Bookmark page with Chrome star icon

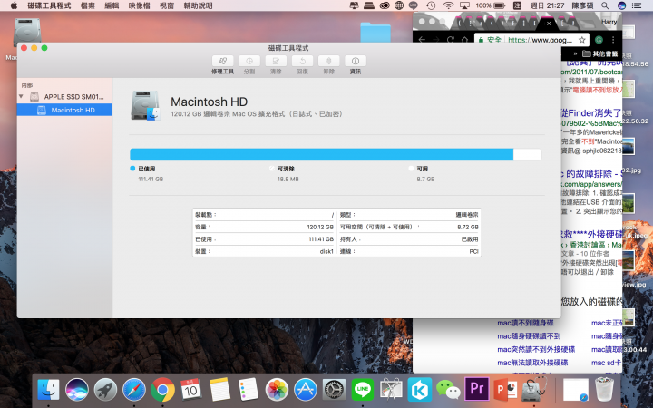(x=581, y=40)
